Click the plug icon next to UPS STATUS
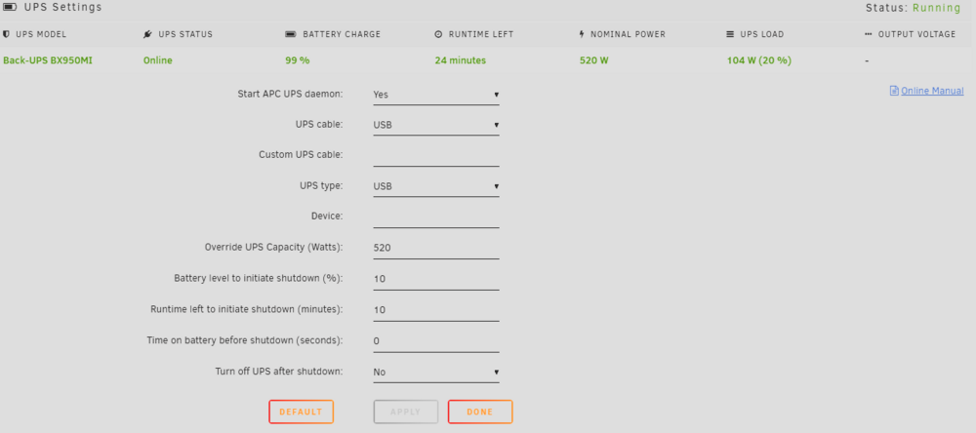Viewport: 976px width, 433px height. (x=147, y=34)
